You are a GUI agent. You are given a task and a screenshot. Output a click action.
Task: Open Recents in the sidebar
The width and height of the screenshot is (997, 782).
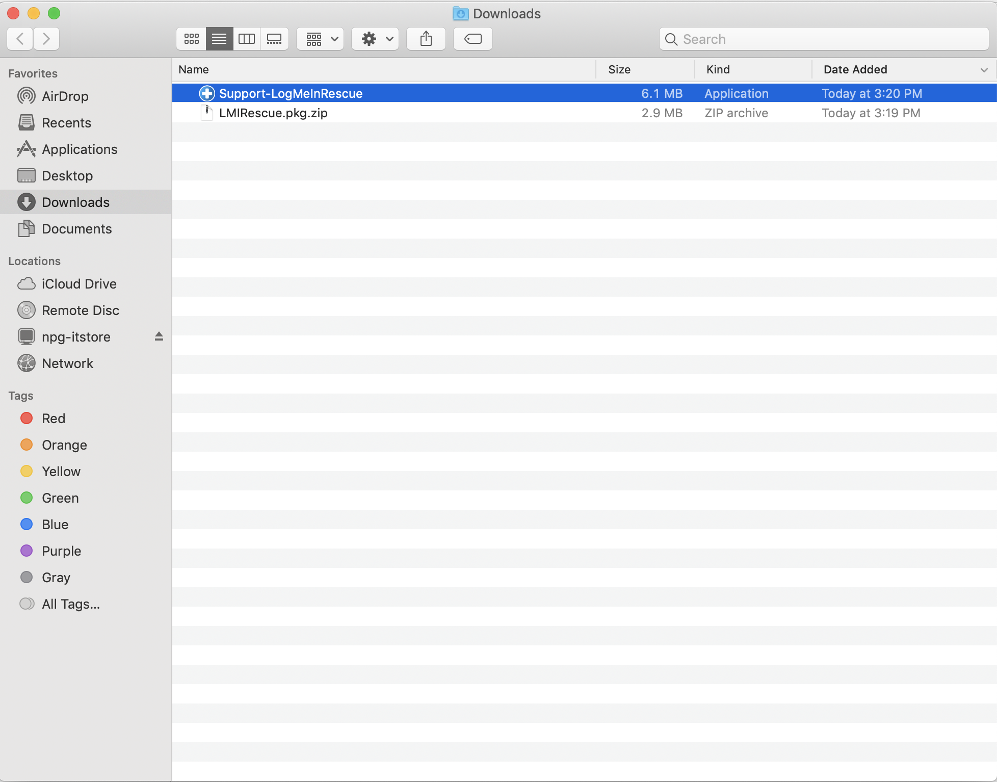[86, 122]
